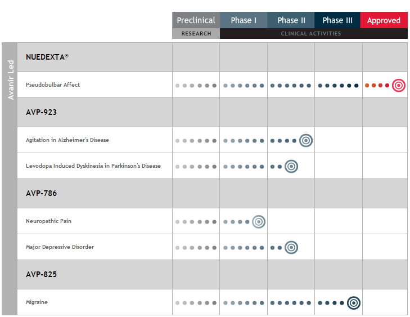Click the red Approved target icon for Pseudobulbar Affect
Viewport: 410px width, 317px height.
[x=399, y=86]
